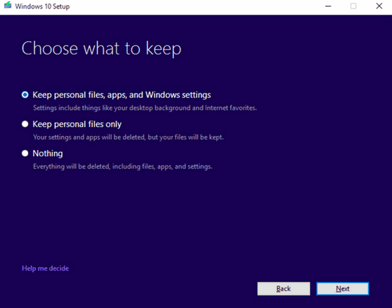This screenshot has width=392, height=308.
Task: Go to previous step with Back button
Action: point(284,289)
